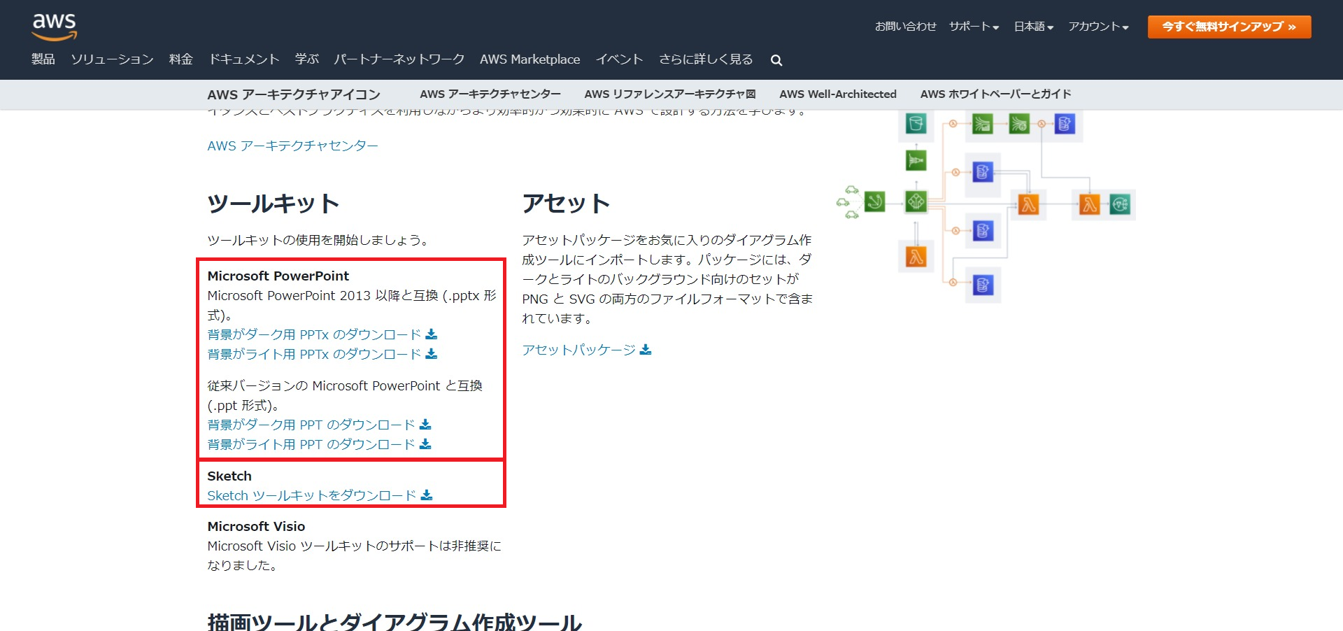This screenshot has height=631, width=1343.
Task: Download 背景がダーク用 PPTx link
Action: pos(314,334)
